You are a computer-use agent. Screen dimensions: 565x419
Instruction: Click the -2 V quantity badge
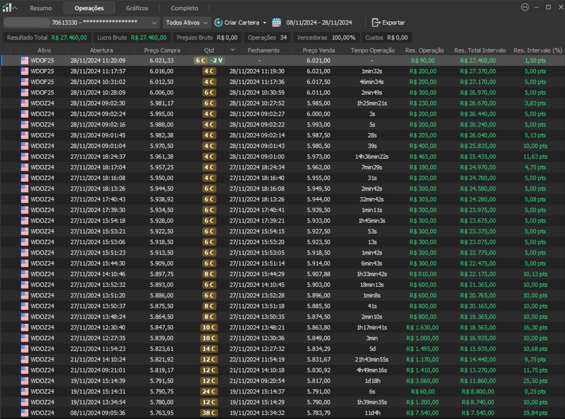coord(217,61)
